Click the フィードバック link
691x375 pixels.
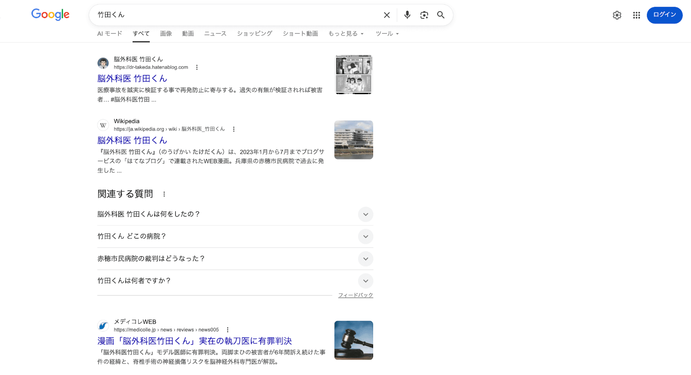(355, 295)
